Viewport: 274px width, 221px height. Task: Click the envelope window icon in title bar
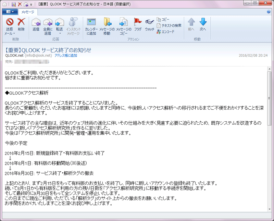tap(4, 4)
